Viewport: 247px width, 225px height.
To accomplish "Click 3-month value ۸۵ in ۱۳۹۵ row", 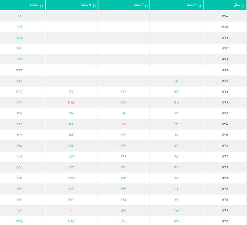I will [x=176, y=178].
